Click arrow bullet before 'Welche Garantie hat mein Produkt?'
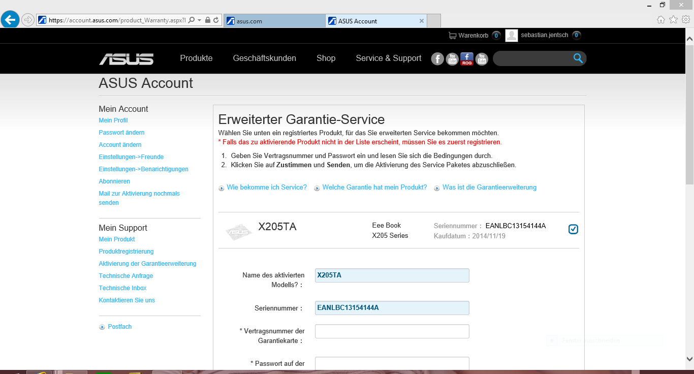The width and height of the screenshot is (694, 374). coord(317,188)
